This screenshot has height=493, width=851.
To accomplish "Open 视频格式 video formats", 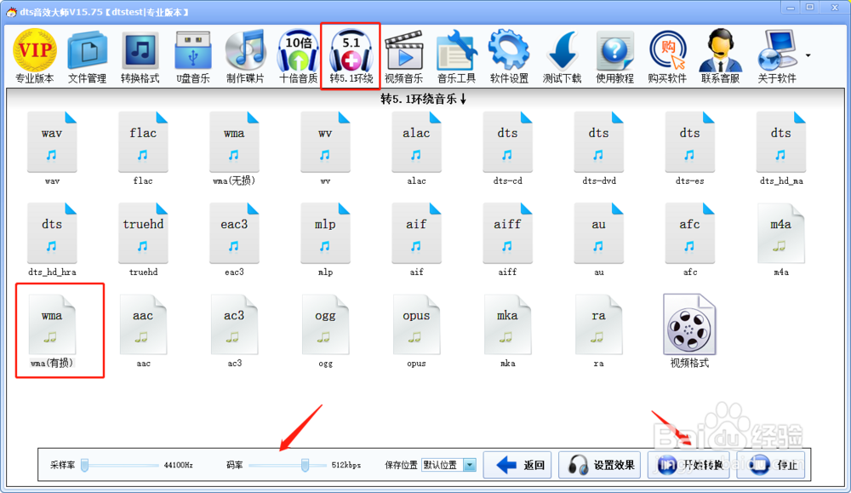I will pyautogui.click(x=690, y=331).
